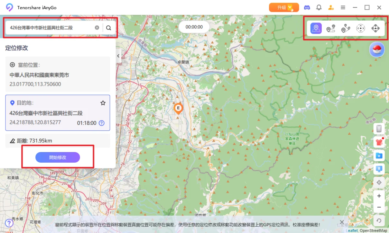Click the upgrade (升級) button
This screenshot has height=233, width=389.
[284, 7]
